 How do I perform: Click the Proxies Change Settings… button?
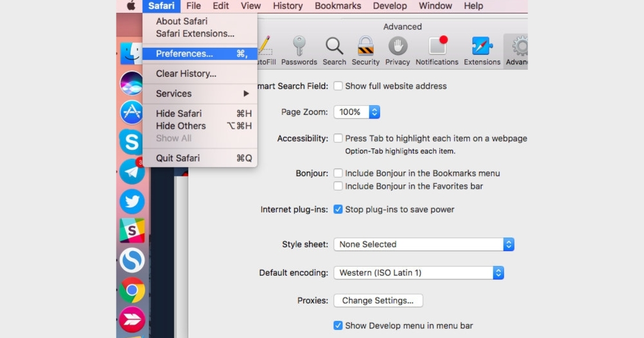(x=378, y=300)
